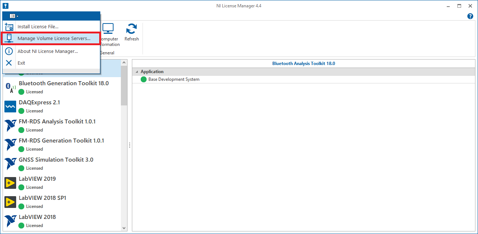Click the panel splitter handle dots
This screenshot has height=234, width=478.
[x=129, y=145]
